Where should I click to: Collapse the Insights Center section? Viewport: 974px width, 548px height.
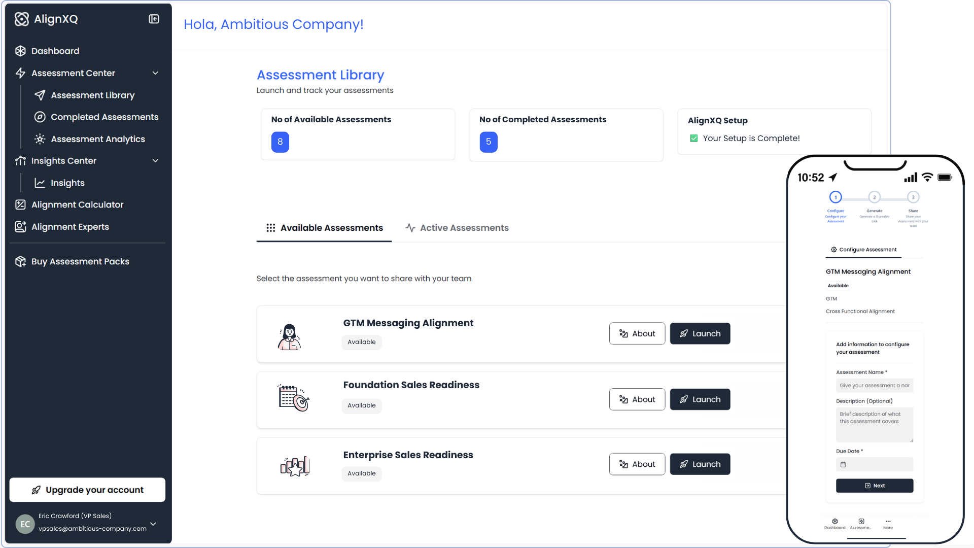click(x=155, y=161)
